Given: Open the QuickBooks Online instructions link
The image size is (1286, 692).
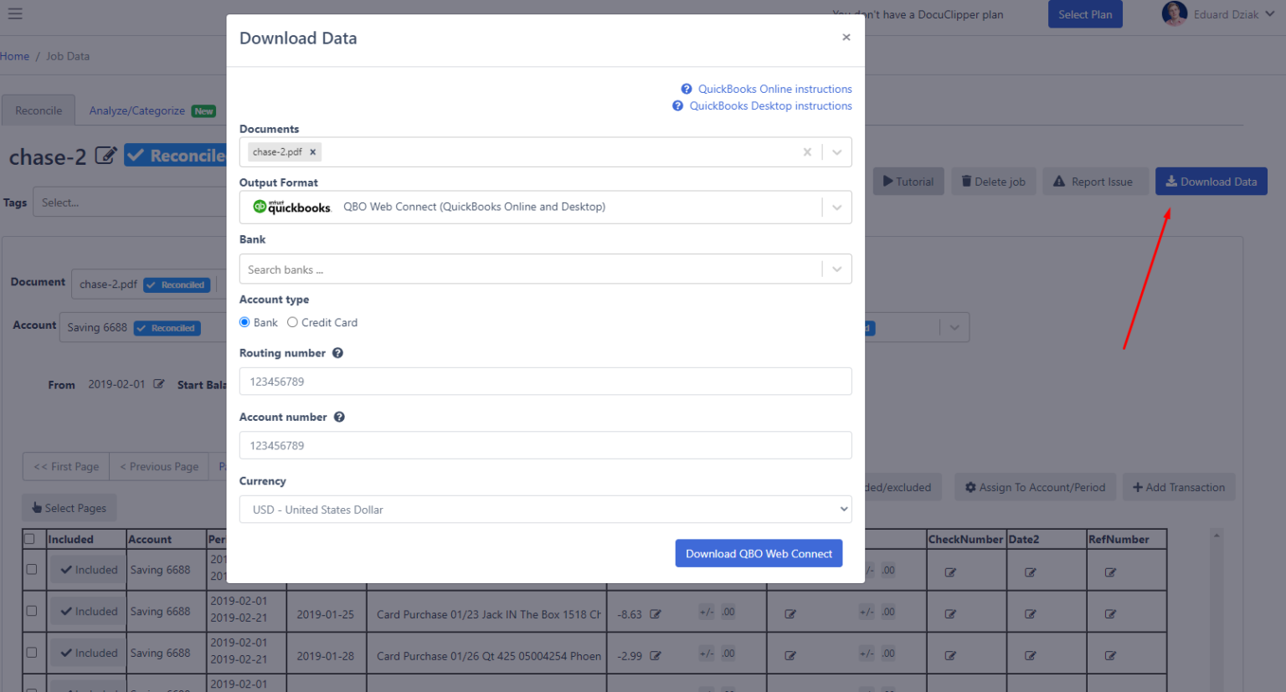Looking at the screenshot, I should tap(774, 89).
